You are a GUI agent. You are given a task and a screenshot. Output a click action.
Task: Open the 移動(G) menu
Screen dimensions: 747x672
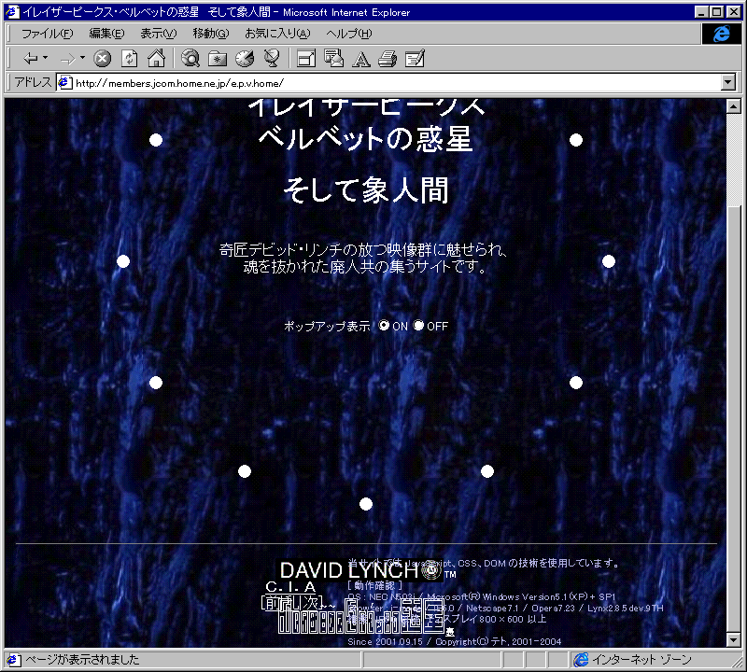click(x=211, y=34)
